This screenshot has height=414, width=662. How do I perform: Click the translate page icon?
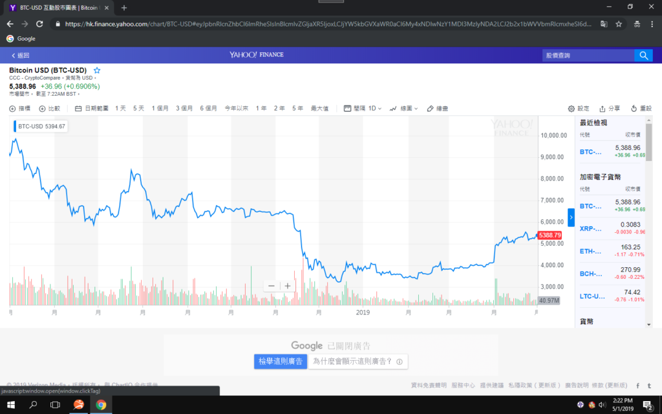pos(604,24)
